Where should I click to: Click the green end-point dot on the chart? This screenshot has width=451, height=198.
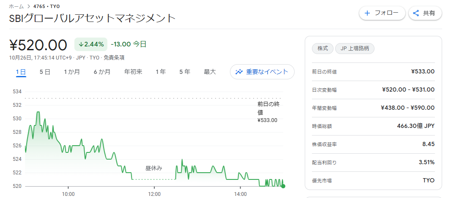(283, 186)
